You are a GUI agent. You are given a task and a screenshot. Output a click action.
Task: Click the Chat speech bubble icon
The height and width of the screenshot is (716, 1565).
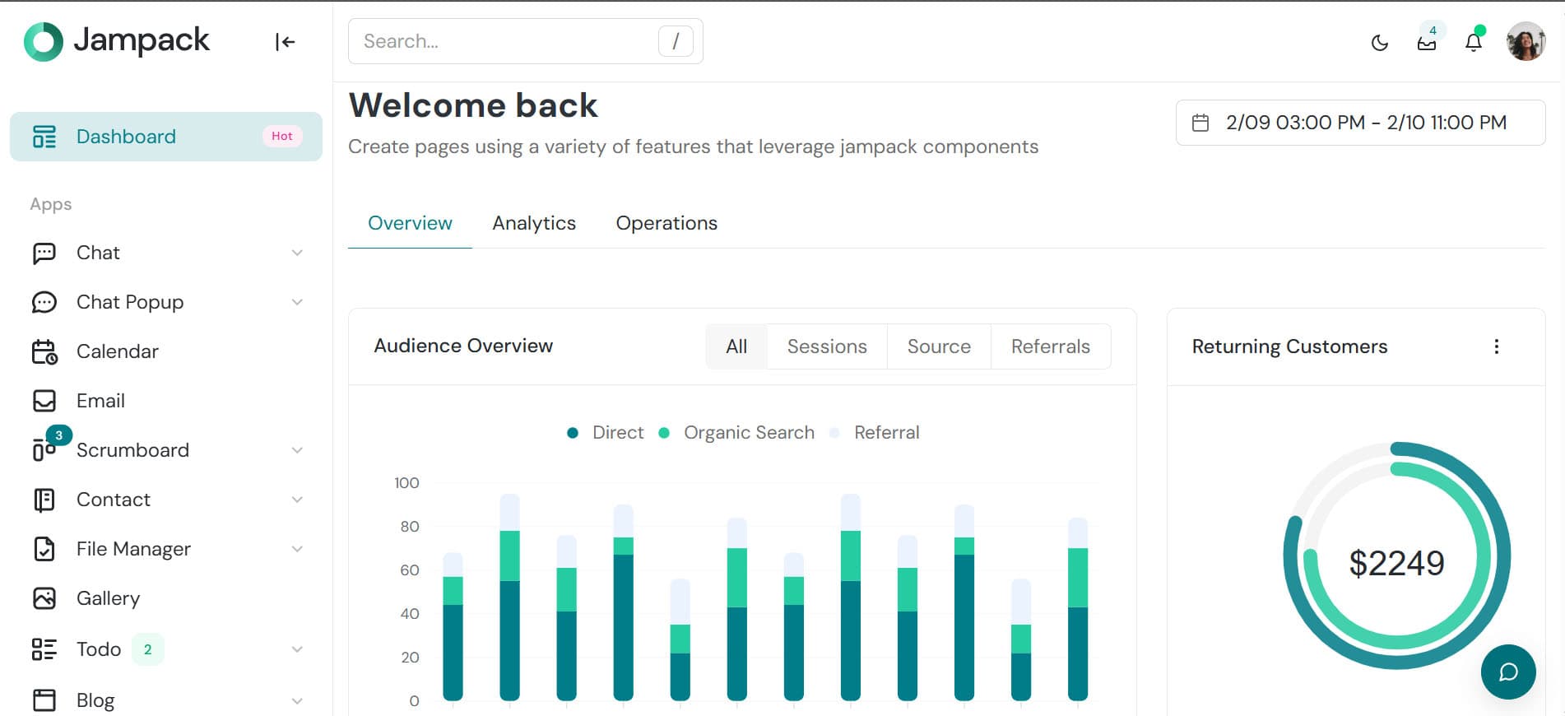pyautogui.click(x=44, y=253)
